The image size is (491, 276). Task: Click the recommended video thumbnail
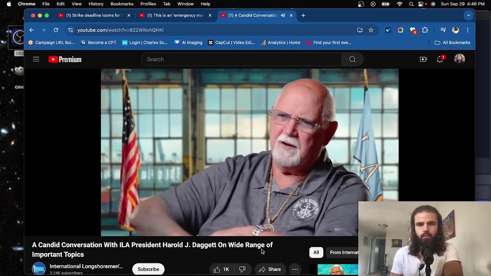338,270
